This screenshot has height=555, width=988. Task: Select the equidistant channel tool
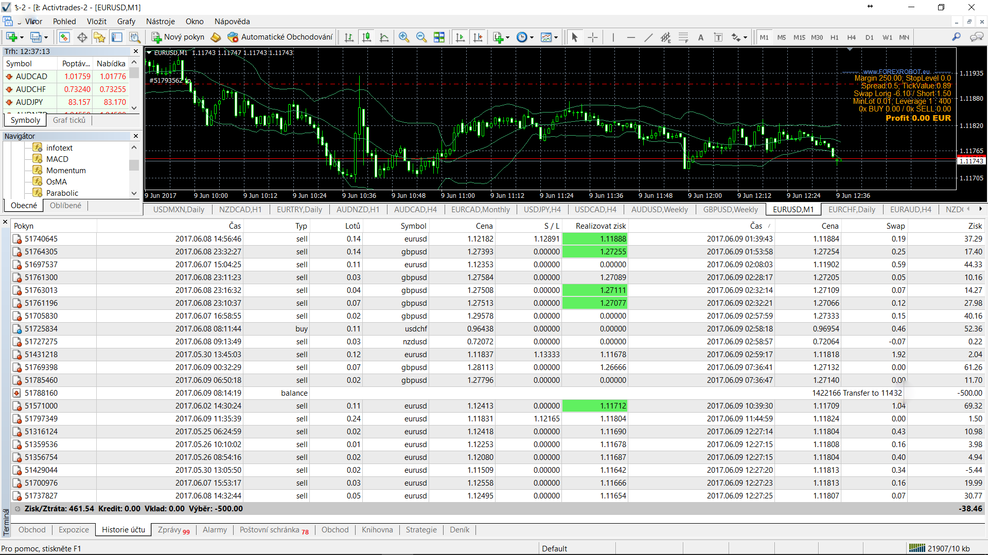pos(666,37)
